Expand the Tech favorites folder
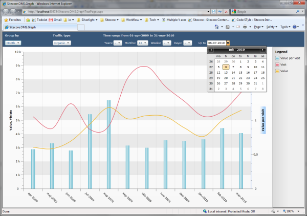Screen dimensions: 307x216 click(152, 20)
